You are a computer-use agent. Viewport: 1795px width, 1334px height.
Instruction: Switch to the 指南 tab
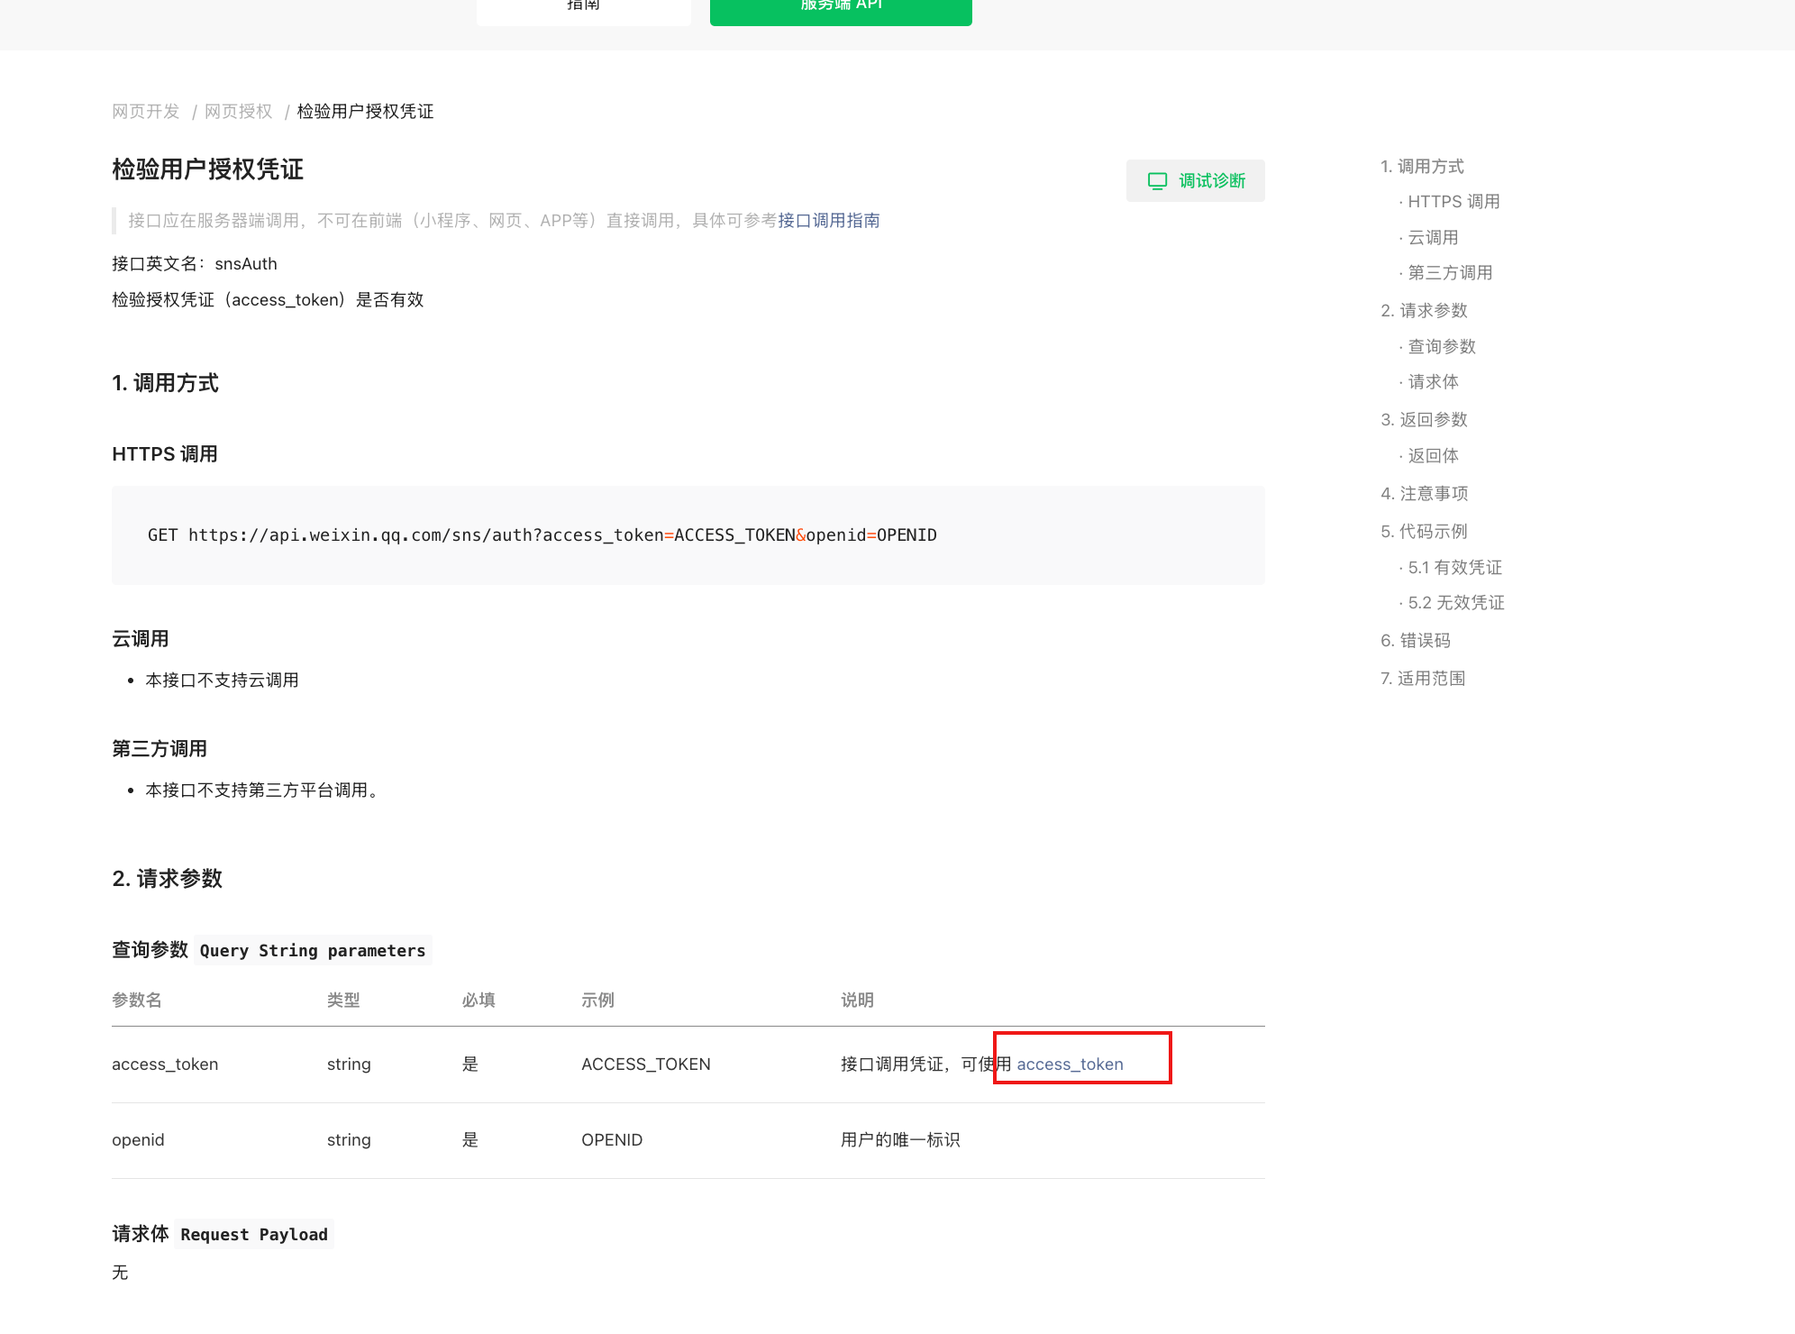583,9
